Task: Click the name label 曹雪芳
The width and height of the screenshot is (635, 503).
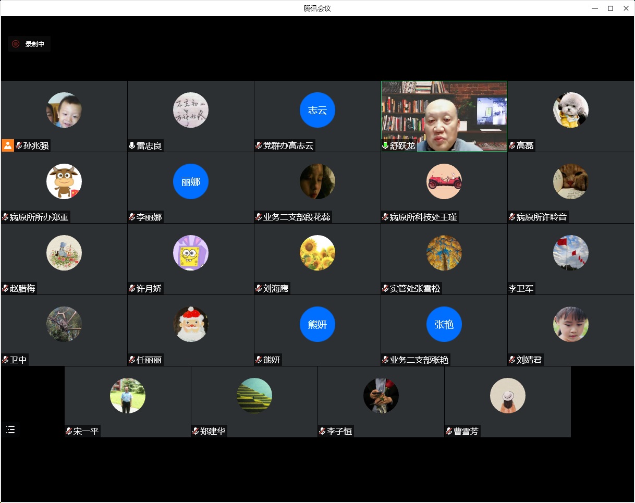Action: click(x=466, y=431)
